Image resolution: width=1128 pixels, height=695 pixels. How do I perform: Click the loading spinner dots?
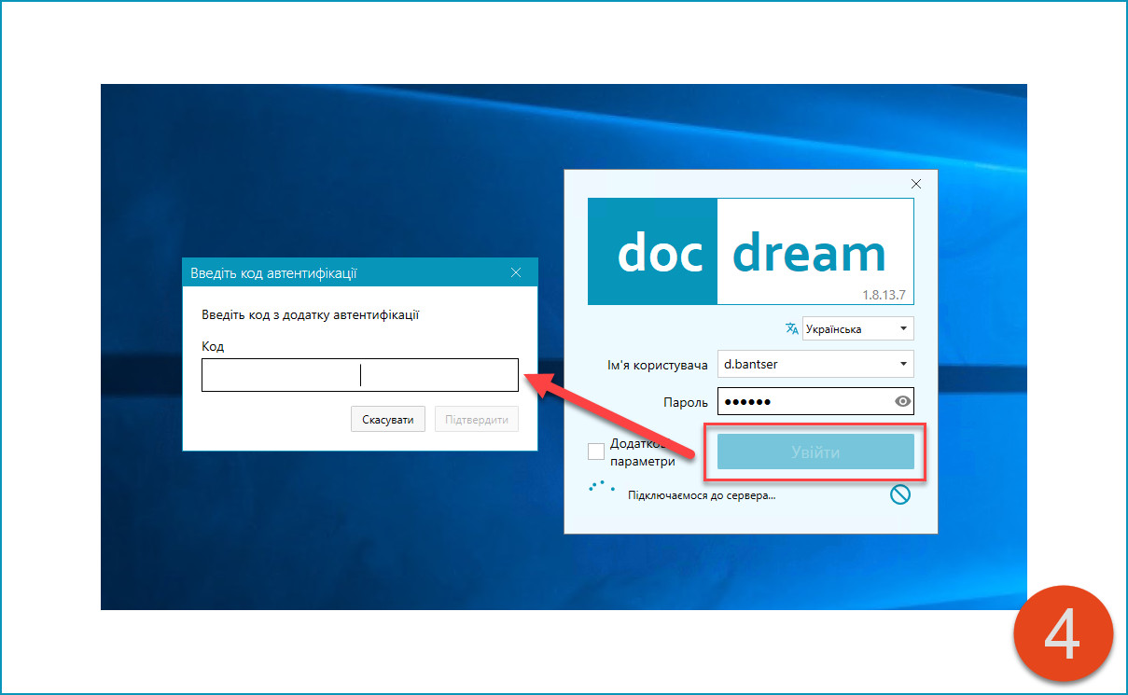pos(602,486)
